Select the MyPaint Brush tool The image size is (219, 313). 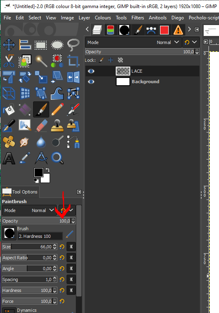[x=25, y=126]
